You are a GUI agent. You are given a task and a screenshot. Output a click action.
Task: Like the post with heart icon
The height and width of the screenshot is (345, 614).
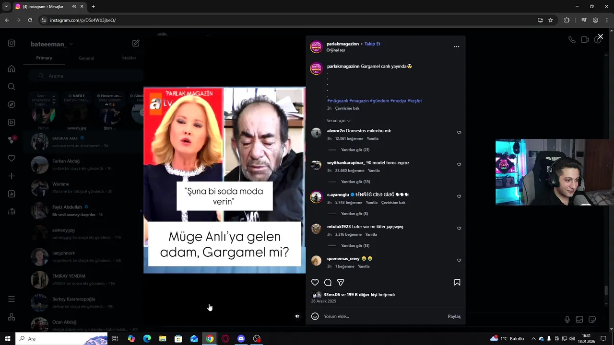(x=315, y=283)
